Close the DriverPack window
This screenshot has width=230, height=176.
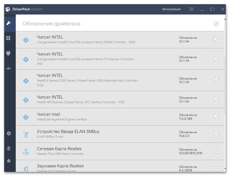pyautogui.click(x=222, y=9)
